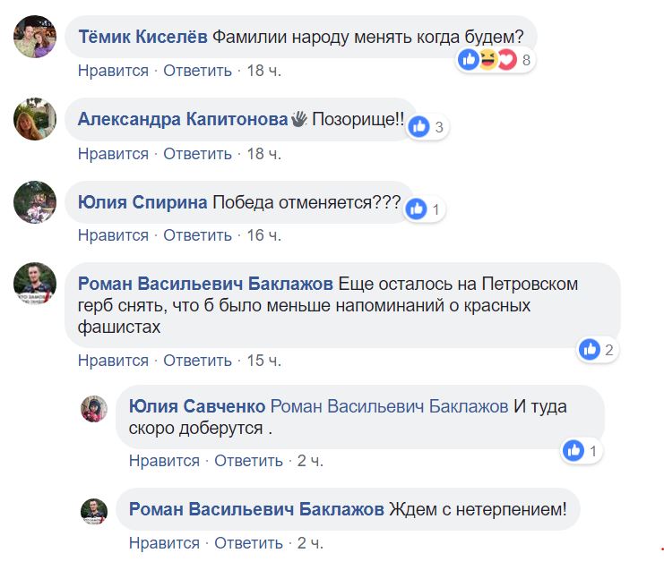
Task: Open Александра Капитонова's avatar
Action: tap(35, 119)
